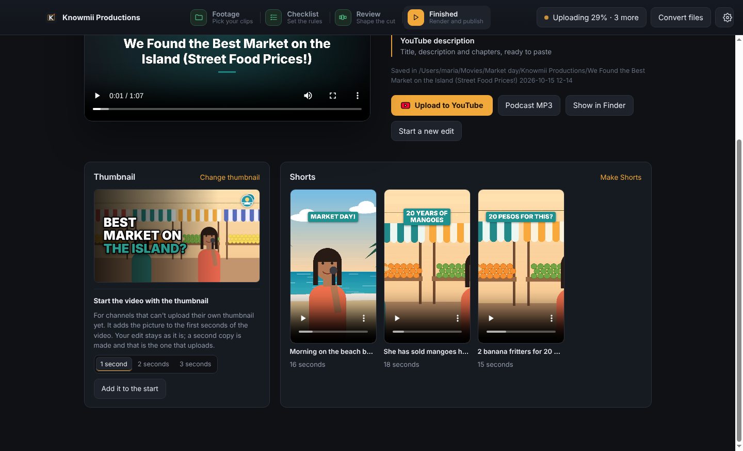
Task: Seek on mangoes short progress bar
Action: [x=427, y=332]
